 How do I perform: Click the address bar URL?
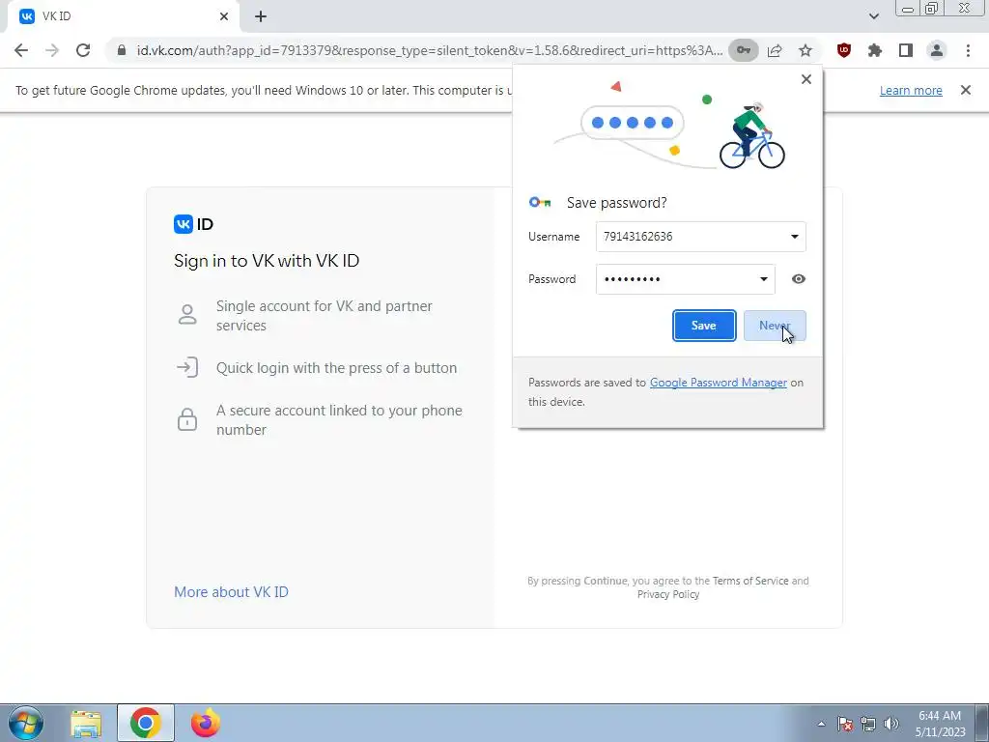pyautogui.click(x=429, y=50)
